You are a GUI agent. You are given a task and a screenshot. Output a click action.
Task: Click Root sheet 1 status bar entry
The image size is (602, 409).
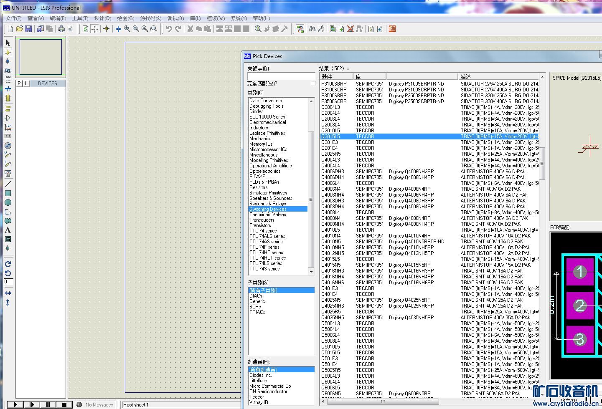click(x=136, y=405)
